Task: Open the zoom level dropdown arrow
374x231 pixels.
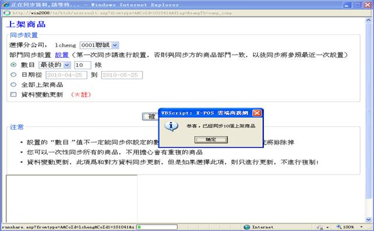Action: point(361,227)
